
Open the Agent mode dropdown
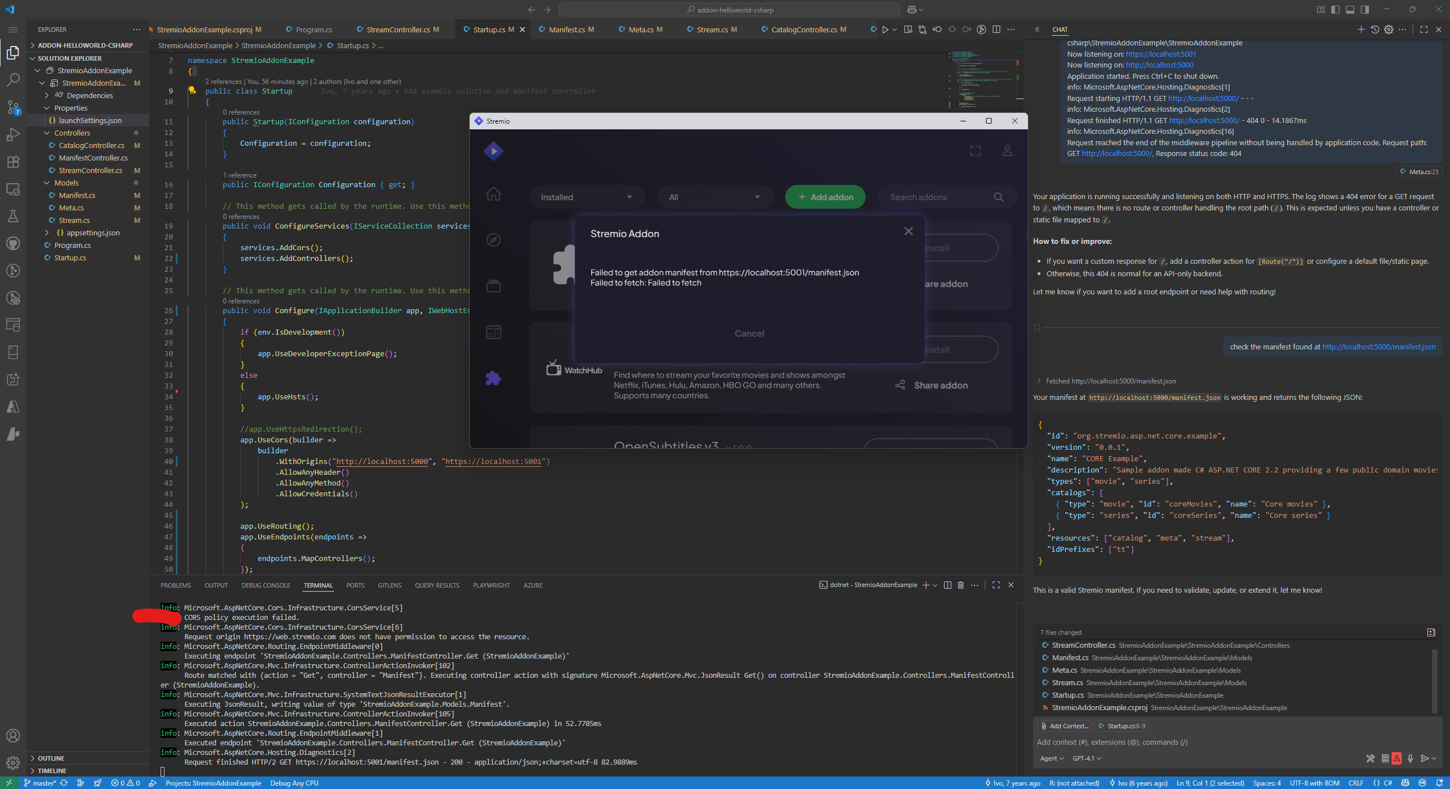coord(1051,758)
